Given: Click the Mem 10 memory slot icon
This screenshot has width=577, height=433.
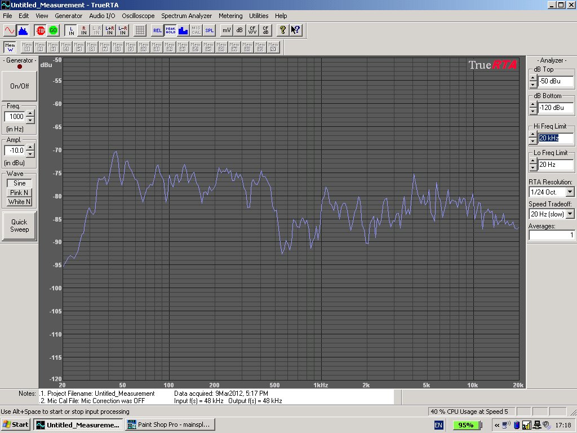Looking at the screenshot, I should point(144,47).
